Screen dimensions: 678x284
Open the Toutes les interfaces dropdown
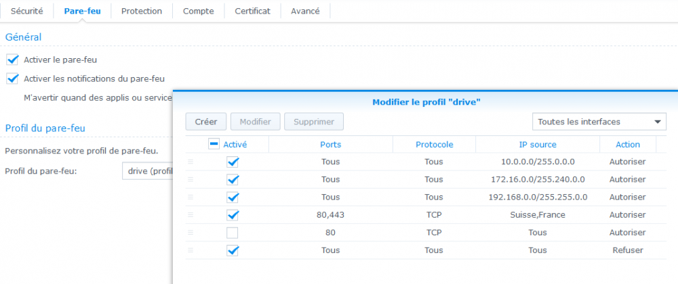click(599, 122)
